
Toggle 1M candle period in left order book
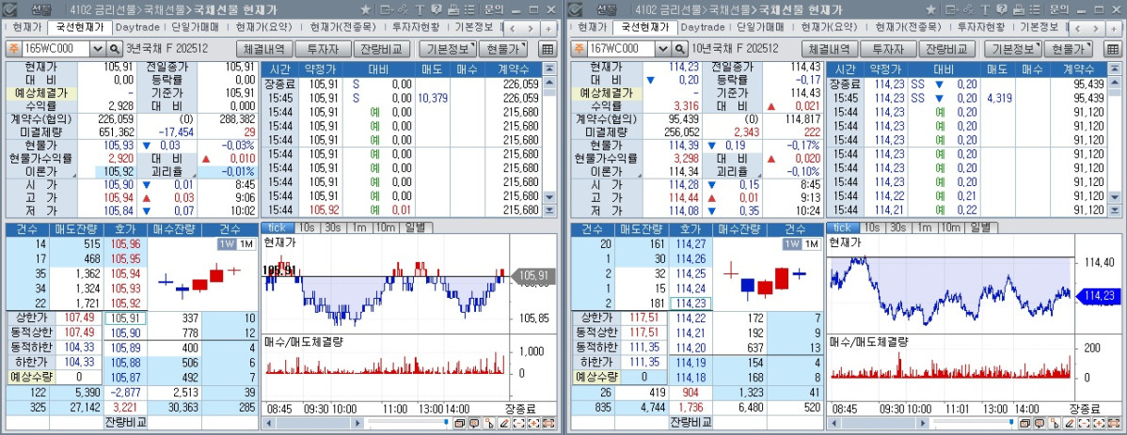click(245, 244)
